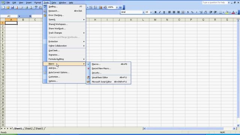The height and width of the screenshot is (135, 240).
Task: Toggle Align Left
Action: (x=169, y=12)
